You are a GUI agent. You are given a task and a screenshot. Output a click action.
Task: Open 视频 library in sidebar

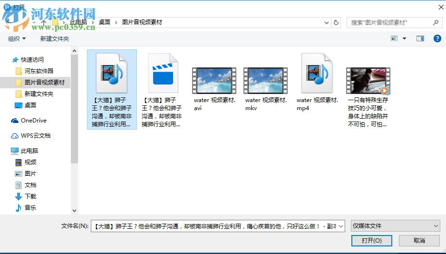coord(30,162)
